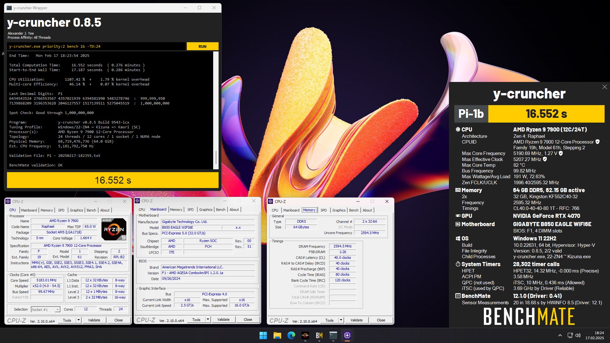This screenshot has height=343, width=610.
Task: Expand Tools arrow in CPU tab CPU-Z window
Action: (x=78, y=320)
